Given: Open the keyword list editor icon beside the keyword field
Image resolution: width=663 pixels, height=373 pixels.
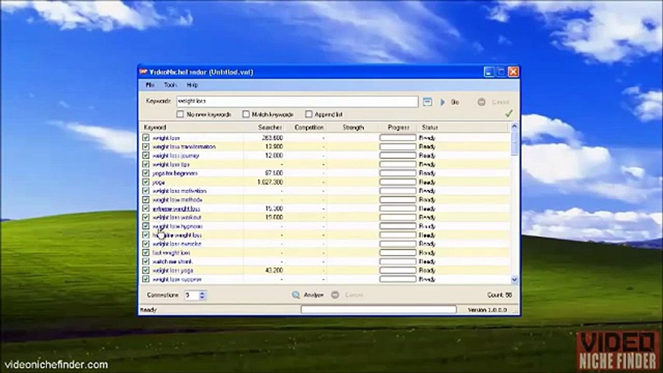Looking at the screenshot, I should tap(427, 102).
